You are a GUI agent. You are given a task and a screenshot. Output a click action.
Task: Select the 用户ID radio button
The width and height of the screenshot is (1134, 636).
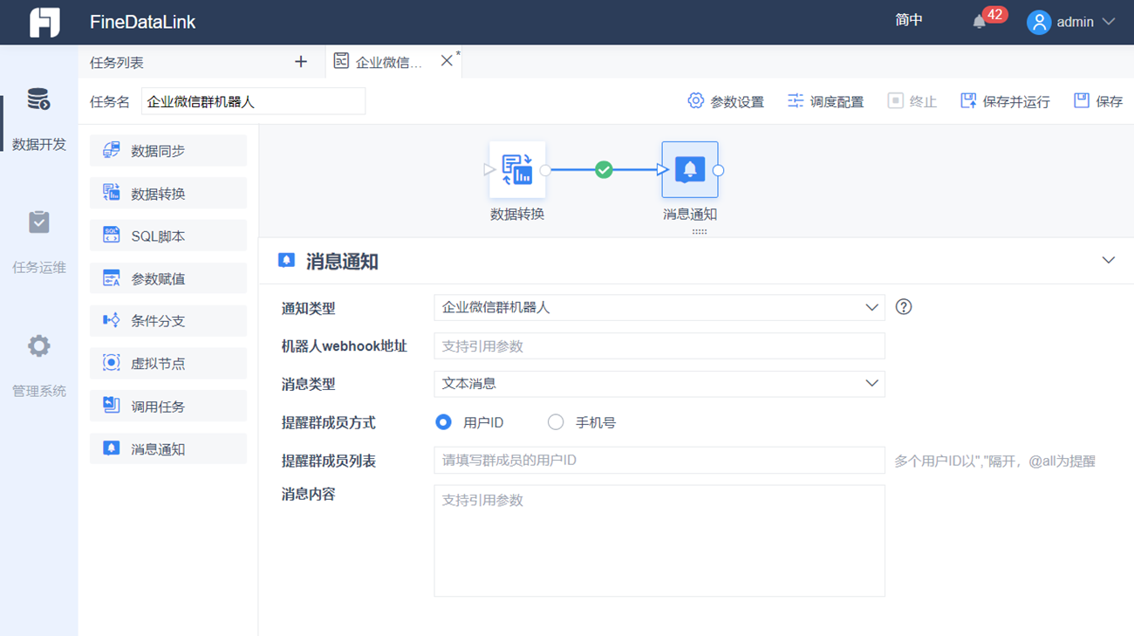pos(443,422)
